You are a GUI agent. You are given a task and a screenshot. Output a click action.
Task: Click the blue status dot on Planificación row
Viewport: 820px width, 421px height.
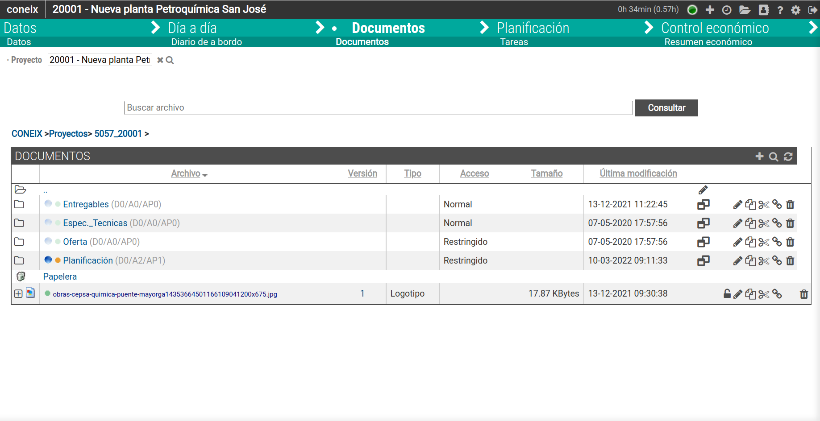tap(48, 260)
